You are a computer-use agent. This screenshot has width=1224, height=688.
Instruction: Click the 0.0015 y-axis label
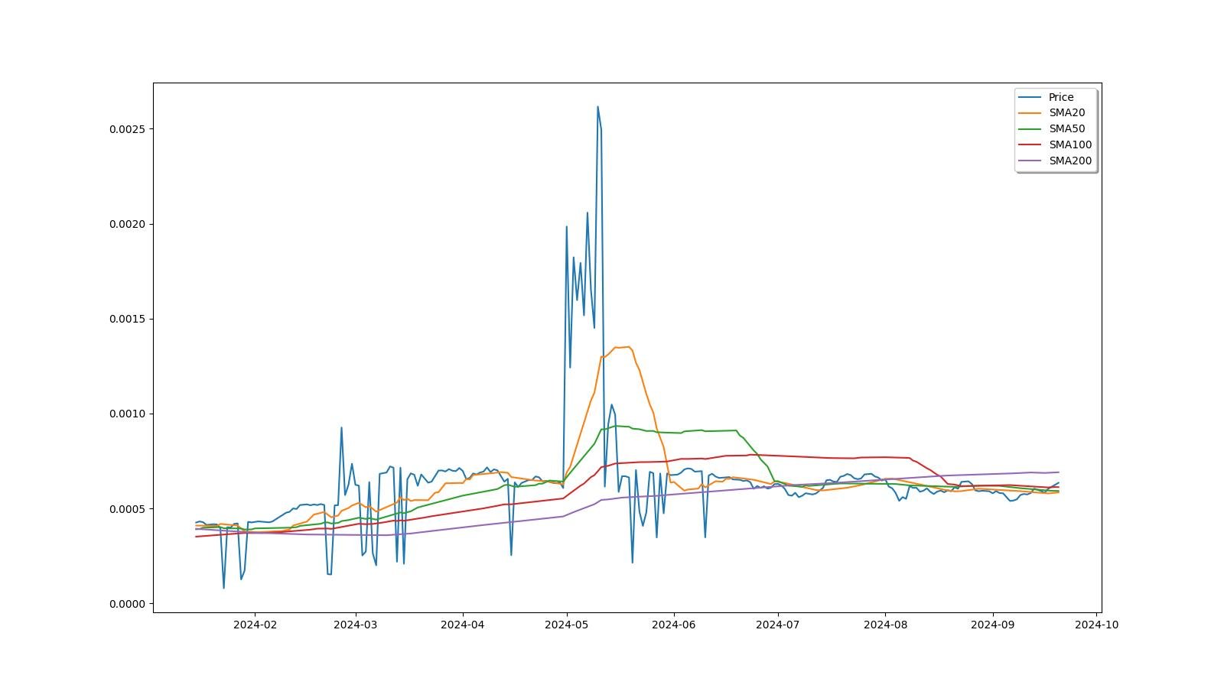coord(127,319)
